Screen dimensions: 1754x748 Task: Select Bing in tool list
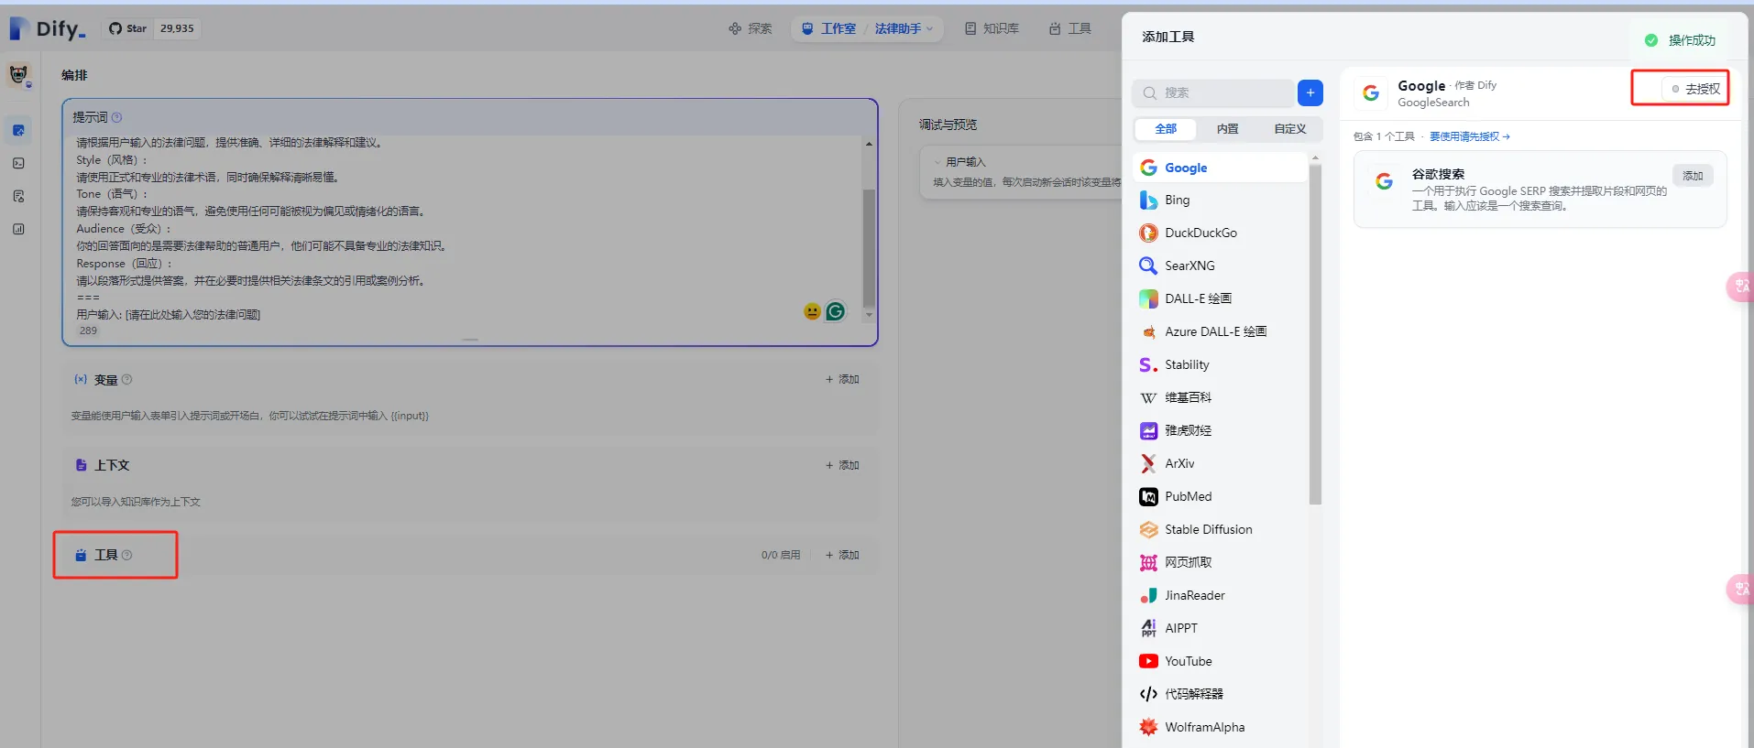pyautogui.click(x=1221, y=200)
